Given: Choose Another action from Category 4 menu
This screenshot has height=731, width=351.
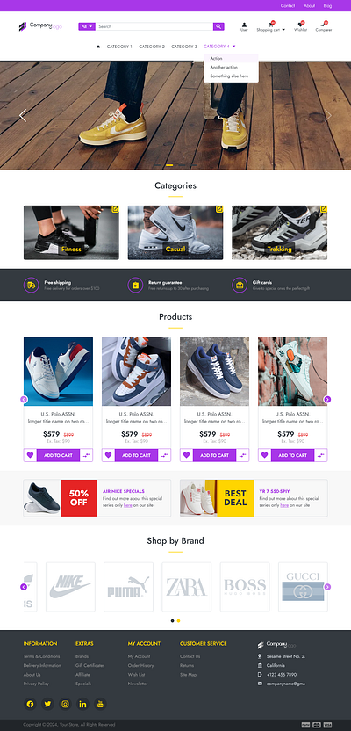Looking at the screenshot, I should pos(224,67).
